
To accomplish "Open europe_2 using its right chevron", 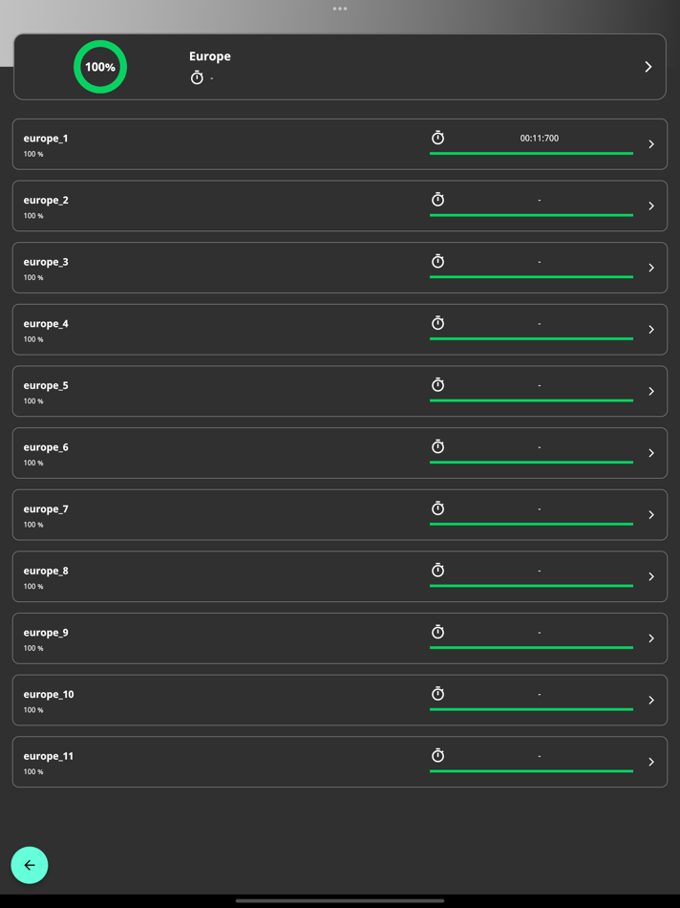I will pyautogui.click(x=651, y=206).
